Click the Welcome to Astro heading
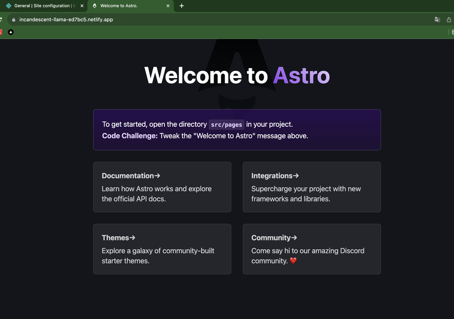The width and height of the screenshot is (454, 319). [x=237, y=76]
